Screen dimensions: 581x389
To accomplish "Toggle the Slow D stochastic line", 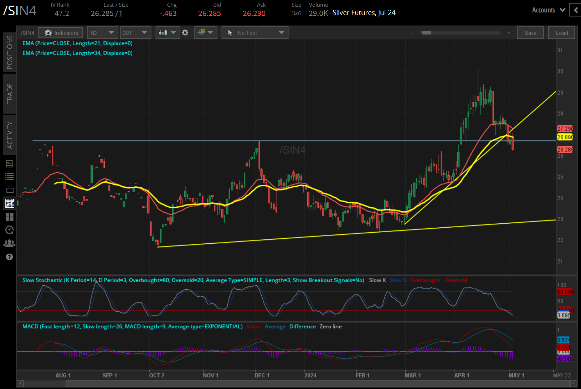I will tap(398, 280).
